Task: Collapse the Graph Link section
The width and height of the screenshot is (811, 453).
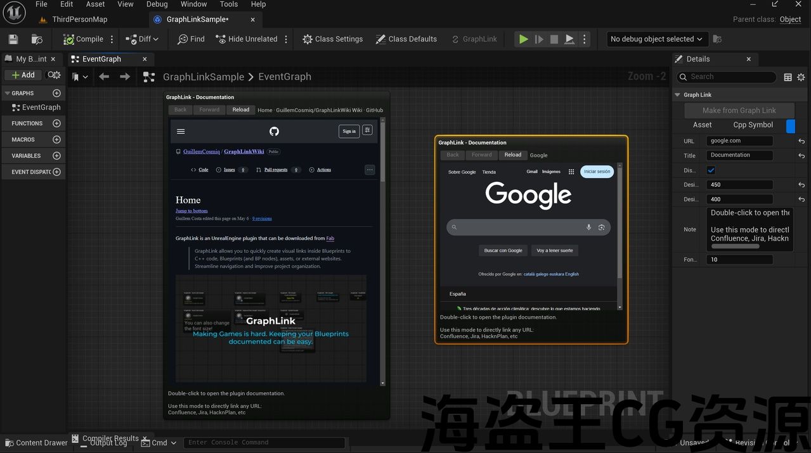Action: 677,95
